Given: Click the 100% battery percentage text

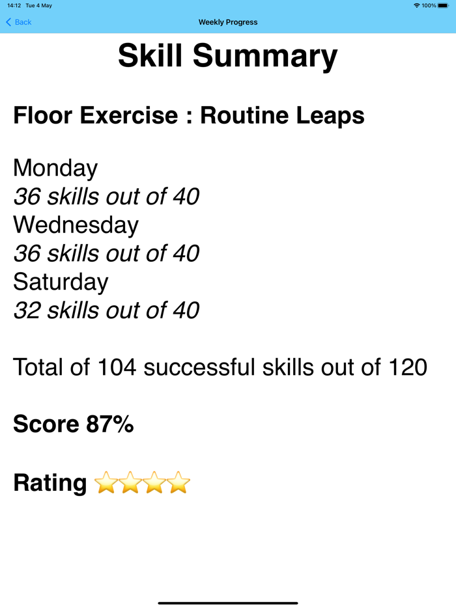Looking at the screenshot, I should (429, 6).
